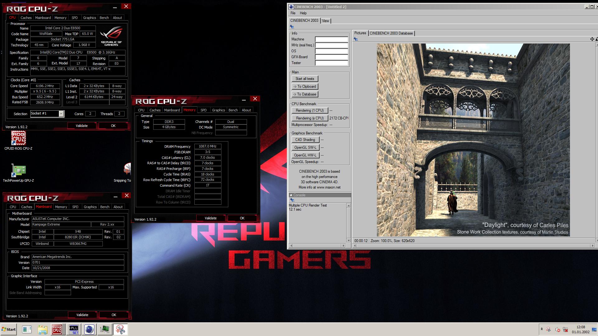Screen dimensions: 598x336
Task: Click the Show Desktop tray button
Action: click(594, 329)
